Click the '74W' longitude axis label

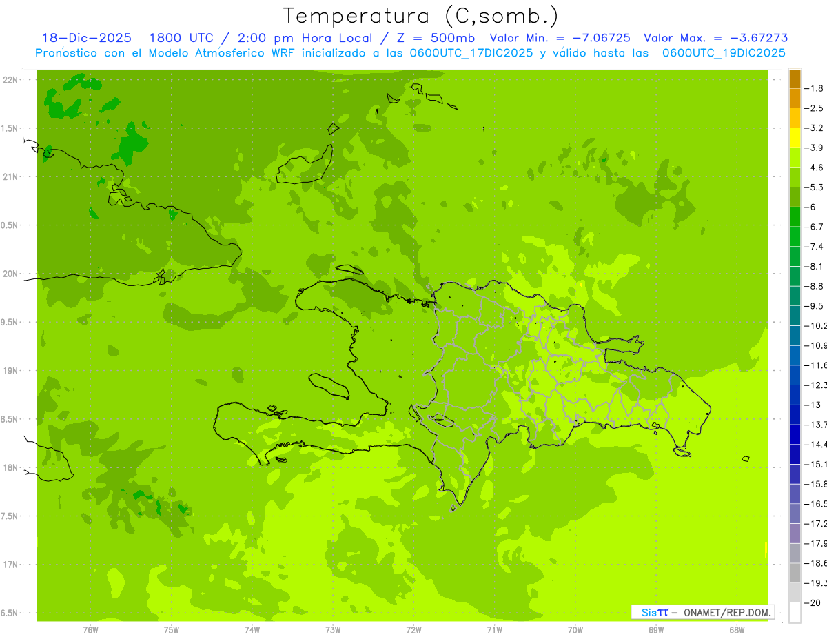point(252,630)
